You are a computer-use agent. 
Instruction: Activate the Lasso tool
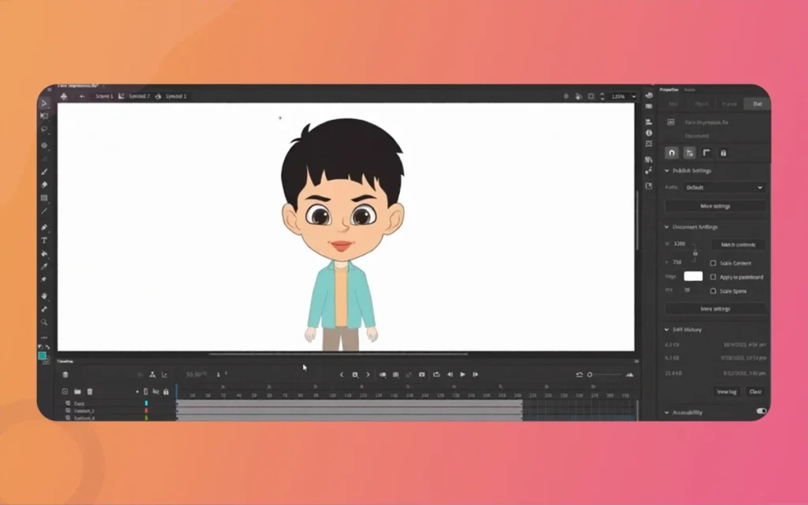click(x=44, y=130)
